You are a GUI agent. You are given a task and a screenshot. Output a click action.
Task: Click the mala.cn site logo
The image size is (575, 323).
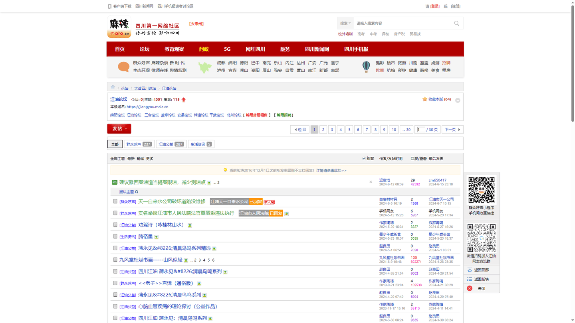[119, 28]
